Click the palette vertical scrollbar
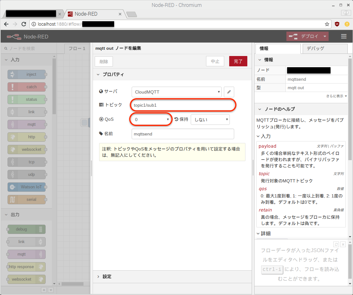 tap(54, 87)
